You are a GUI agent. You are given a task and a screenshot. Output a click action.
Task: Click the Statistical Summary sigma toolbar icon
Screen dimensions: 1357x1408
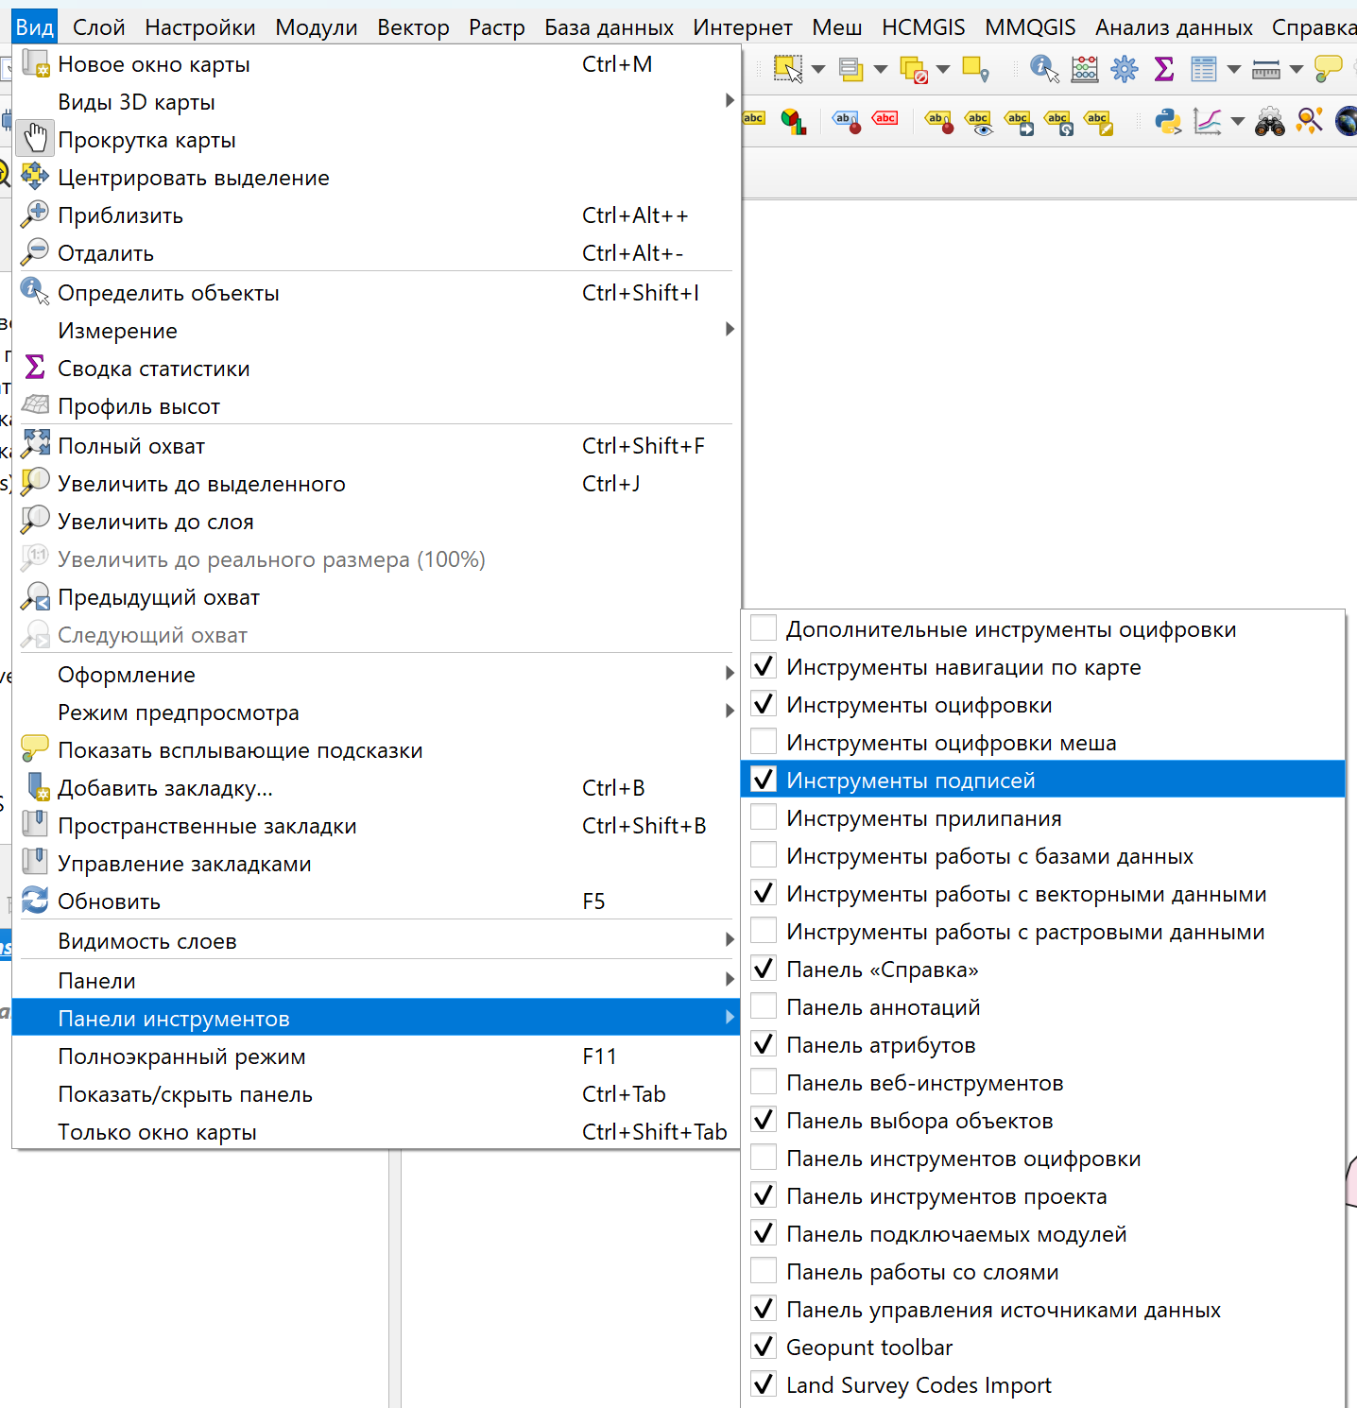tap(1164, 69)
